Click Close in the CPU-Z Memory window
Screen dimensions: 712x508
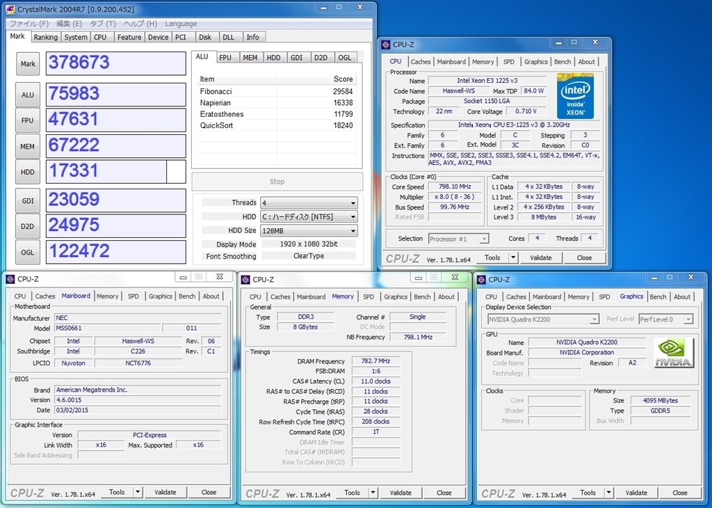tap(444, 493)
